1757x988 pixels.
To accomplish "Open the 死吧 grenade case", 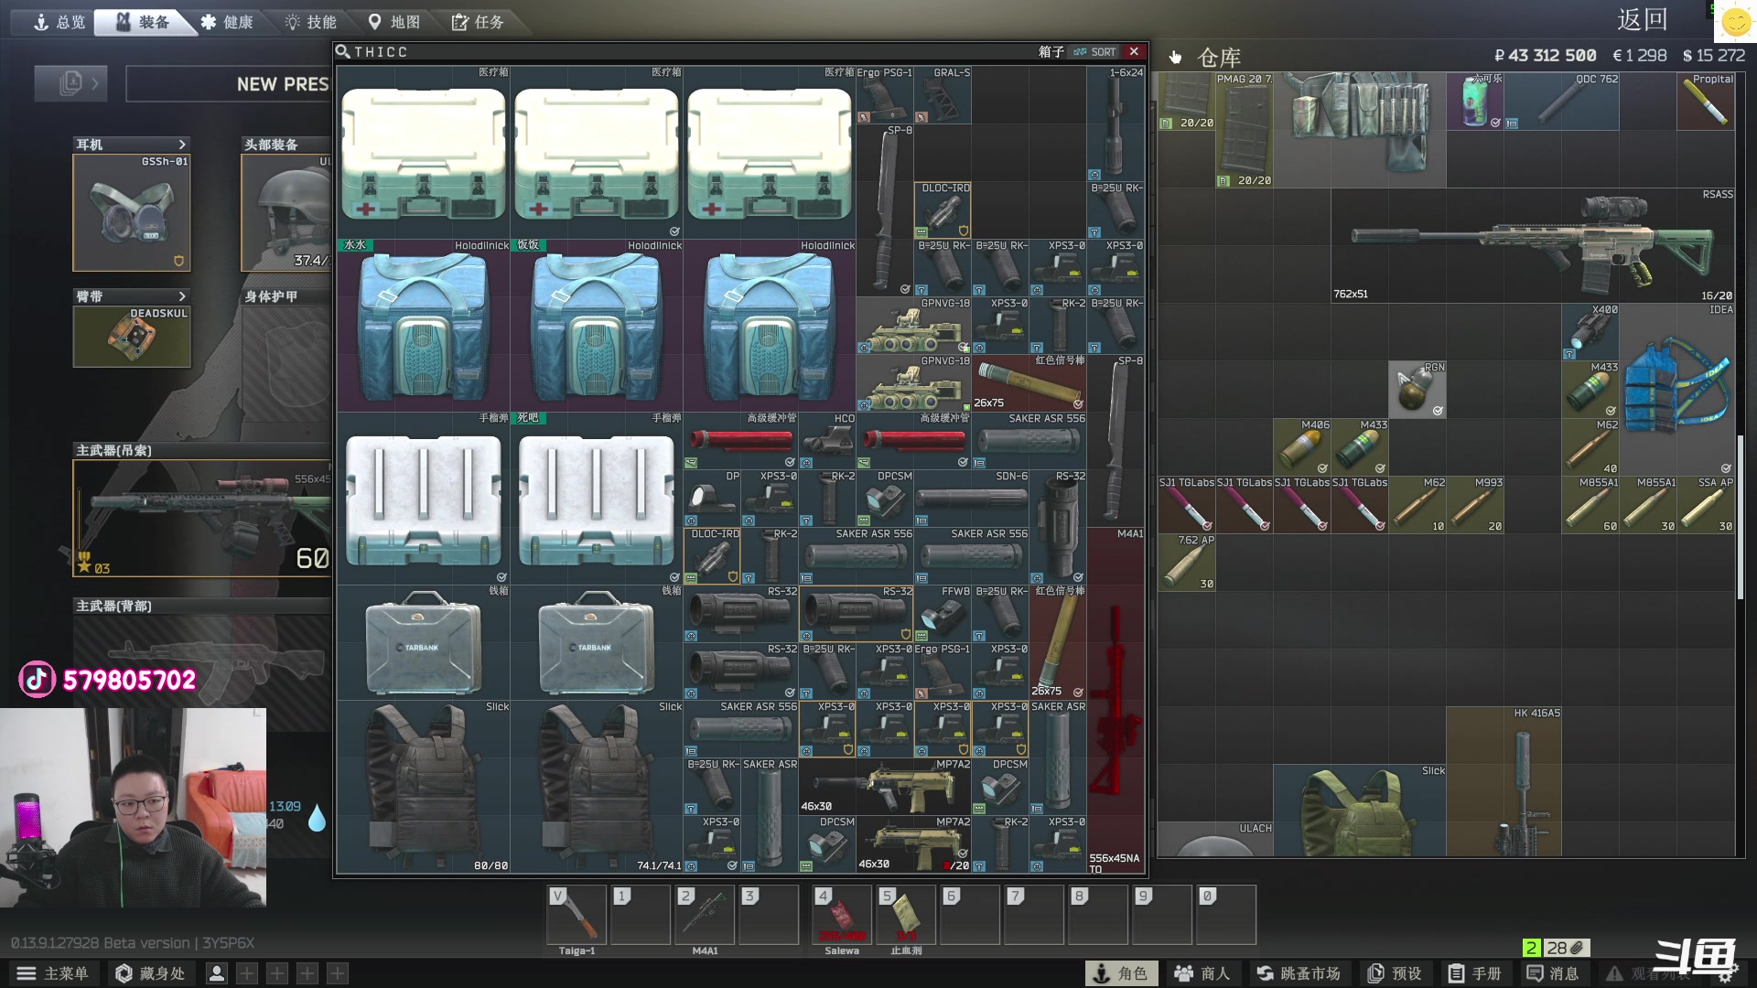I will (x=597, y=499).
